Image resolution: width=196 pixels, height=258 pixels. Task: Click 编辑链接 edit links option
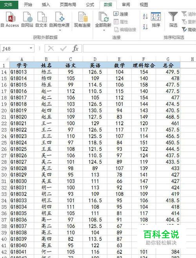click(125, 30)
